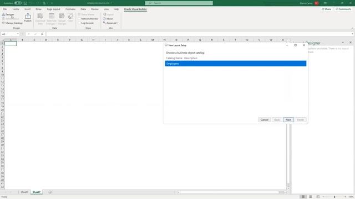This screenshot has width=355, height=199.
Task: Click the Save icon in title bar
Action: click(26, 3)
